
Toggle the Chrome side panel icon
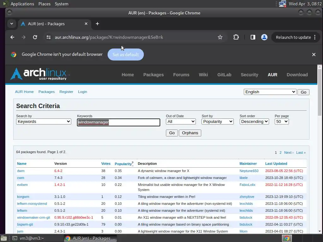point(253,37)
